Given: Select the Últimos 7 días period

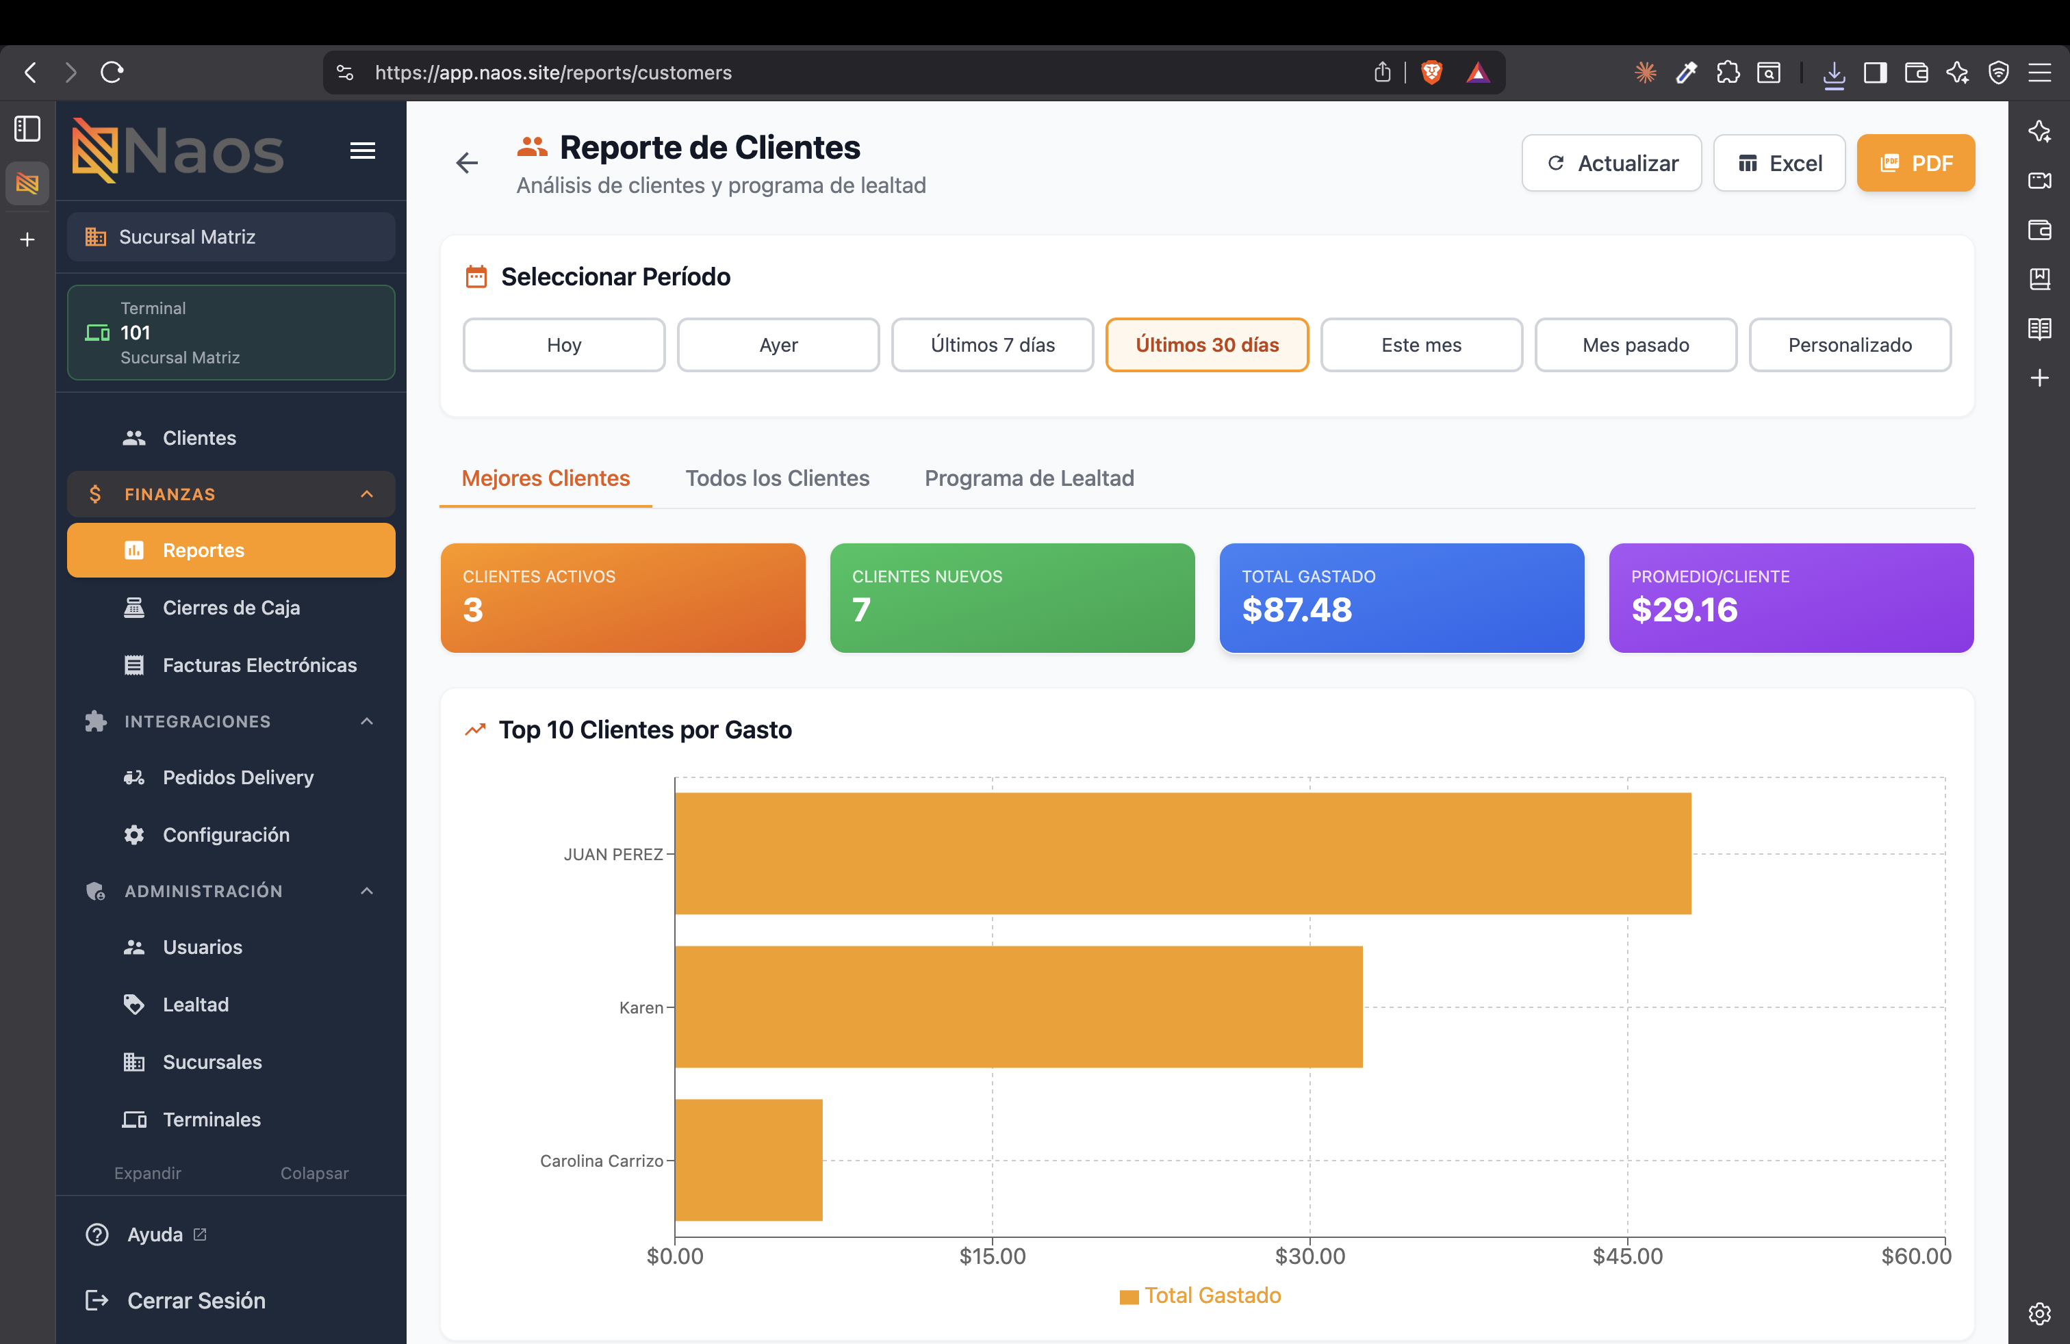Looking at the screenshot, I should [993, 345].
